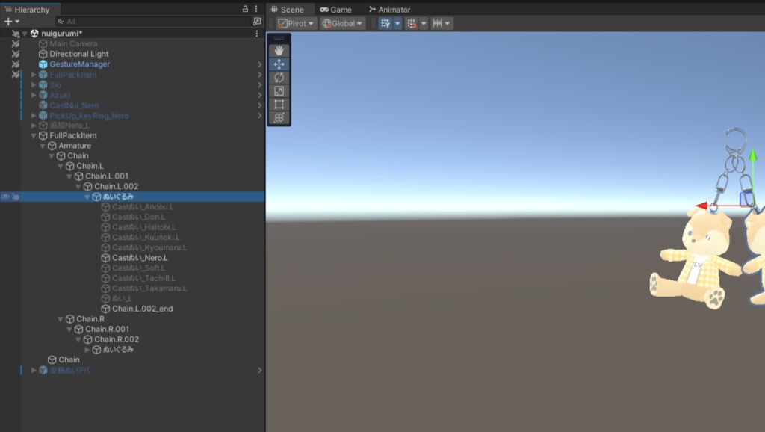Click the tools overlay drag handle
The image size is (765, 432).
(279, 38)
